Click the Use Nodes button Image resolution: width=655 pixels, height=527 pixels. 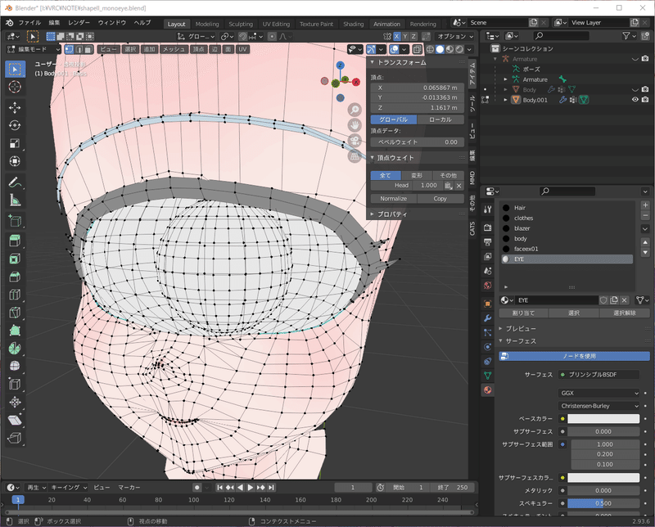(575, 356)
